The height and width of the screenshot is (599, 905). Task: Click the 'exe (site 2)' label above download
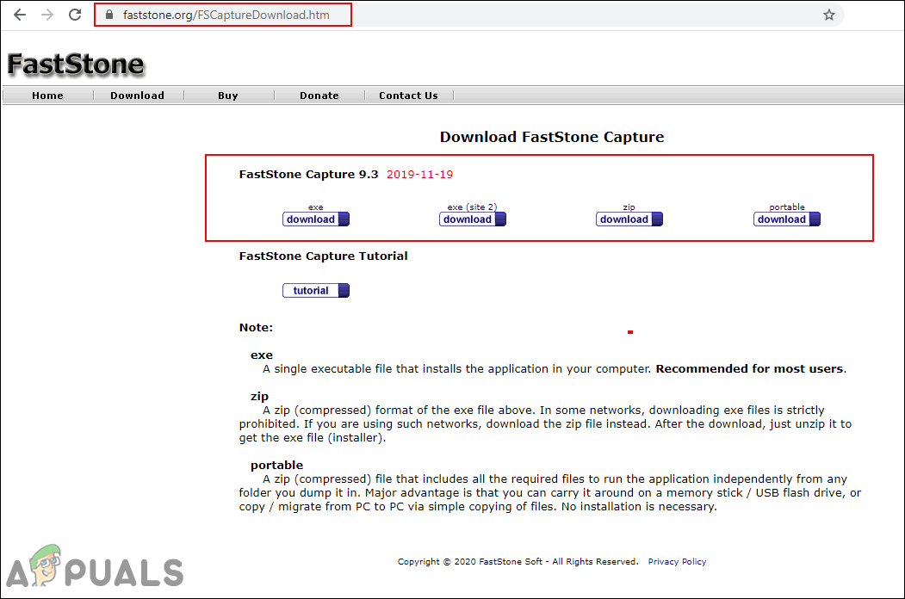coord(472,207)
